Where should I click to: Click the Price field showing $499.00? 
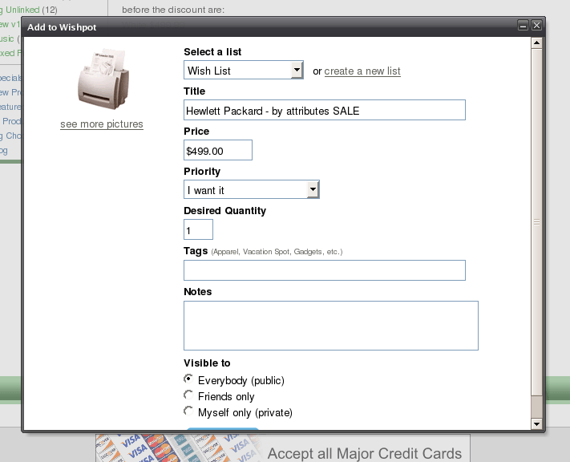[x=218, y=150]
